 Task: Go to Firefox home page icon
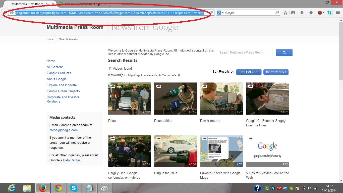(311, 13)
